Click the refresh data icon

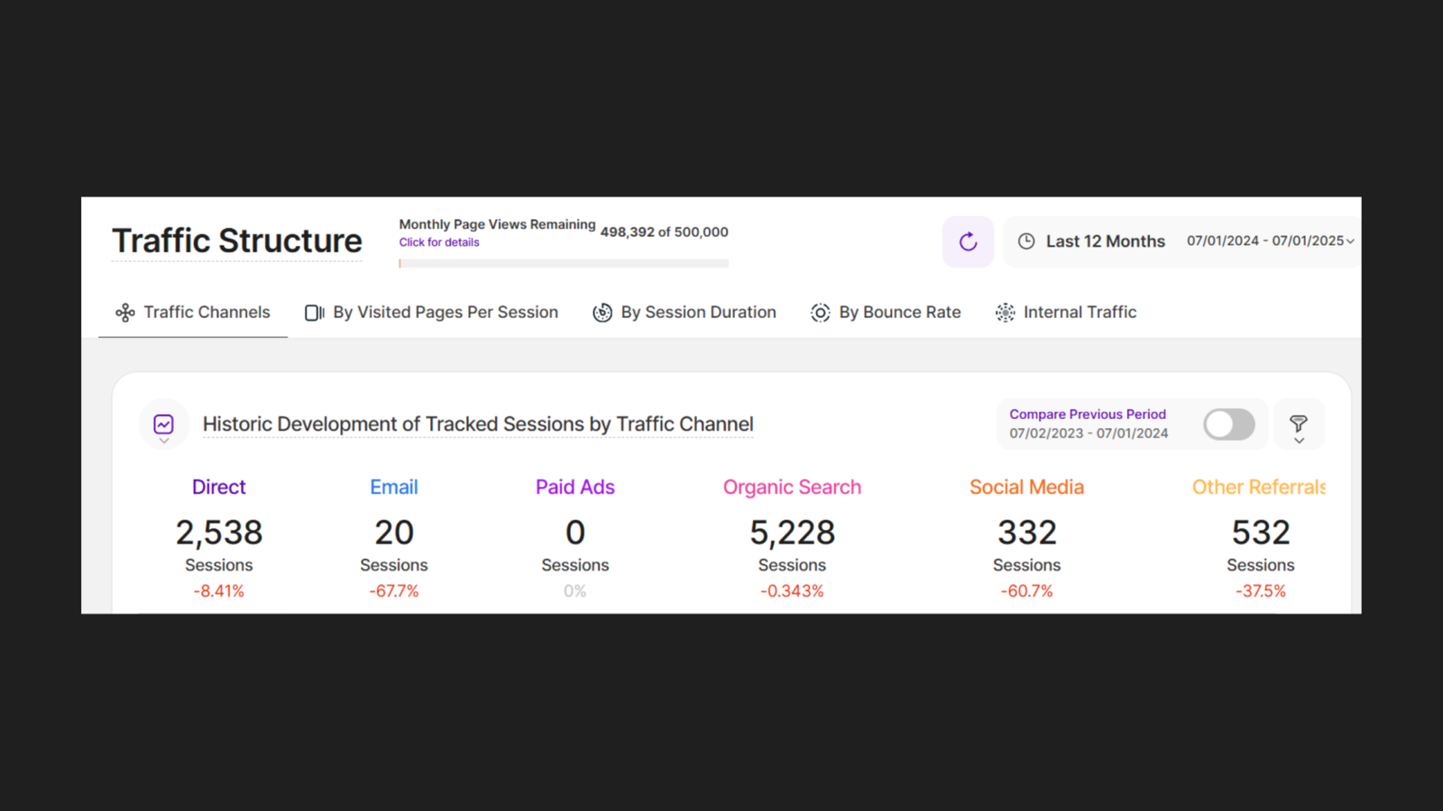coord(968,241)
